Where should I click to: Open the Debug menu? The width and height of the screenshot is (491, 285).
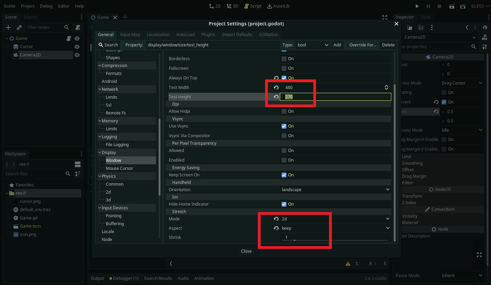click(46, 6)
